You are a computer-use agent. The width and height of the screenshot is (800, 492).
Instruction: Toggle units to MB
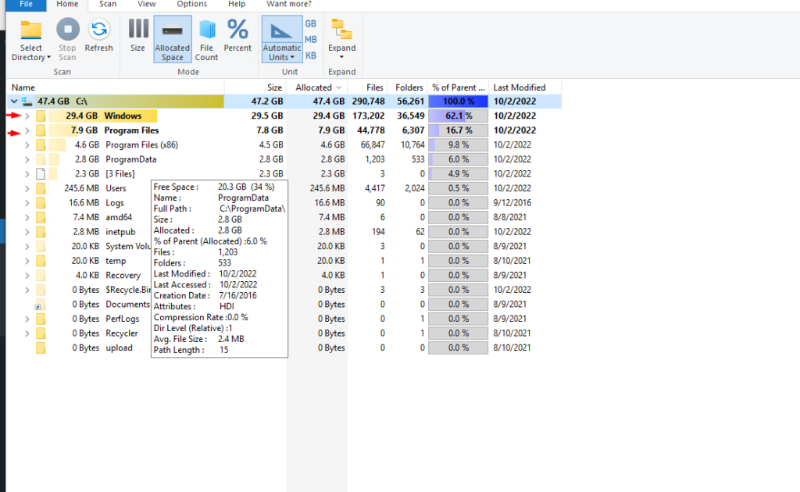[x=310, y=37]
